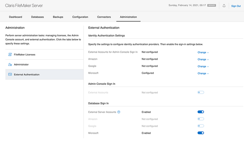Enable Amazon database sign-in toggle

pyautogui.click(x=200, y=119)
